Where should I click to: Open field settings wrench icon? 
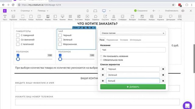(80, 28)
